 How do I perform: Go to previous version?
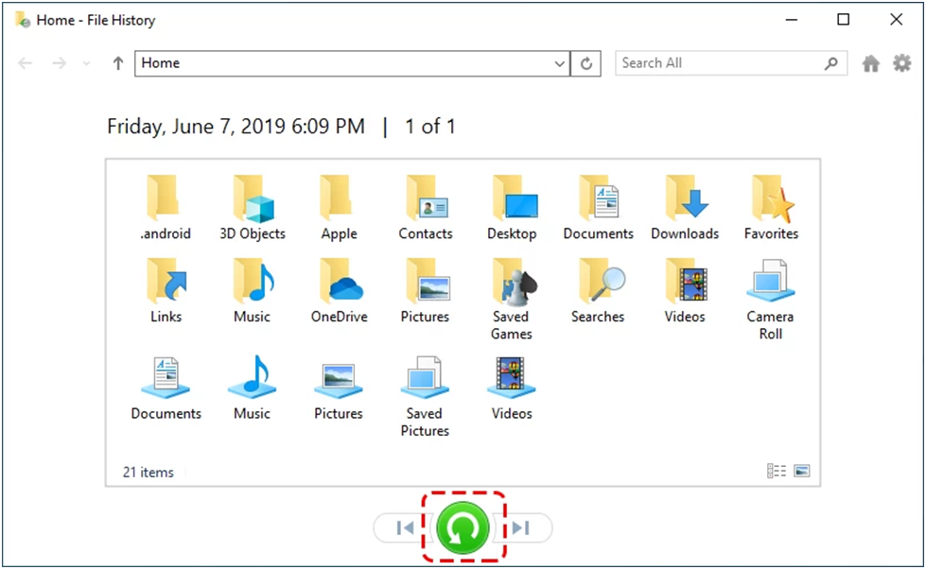point(405,527)
